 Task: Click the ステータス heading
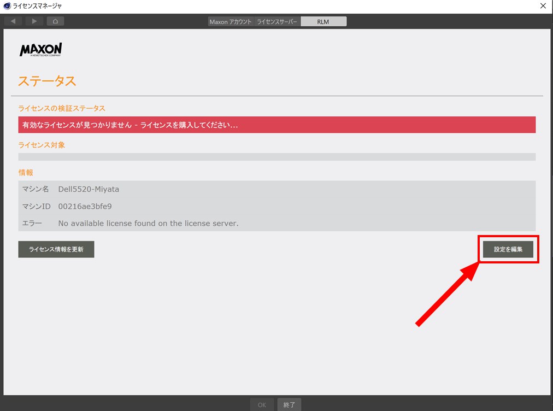(x=47, y=81)
